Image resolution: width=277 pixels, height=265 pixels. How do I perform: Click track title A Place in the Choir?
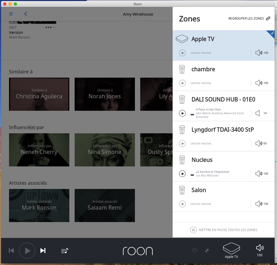pos(208,109)
